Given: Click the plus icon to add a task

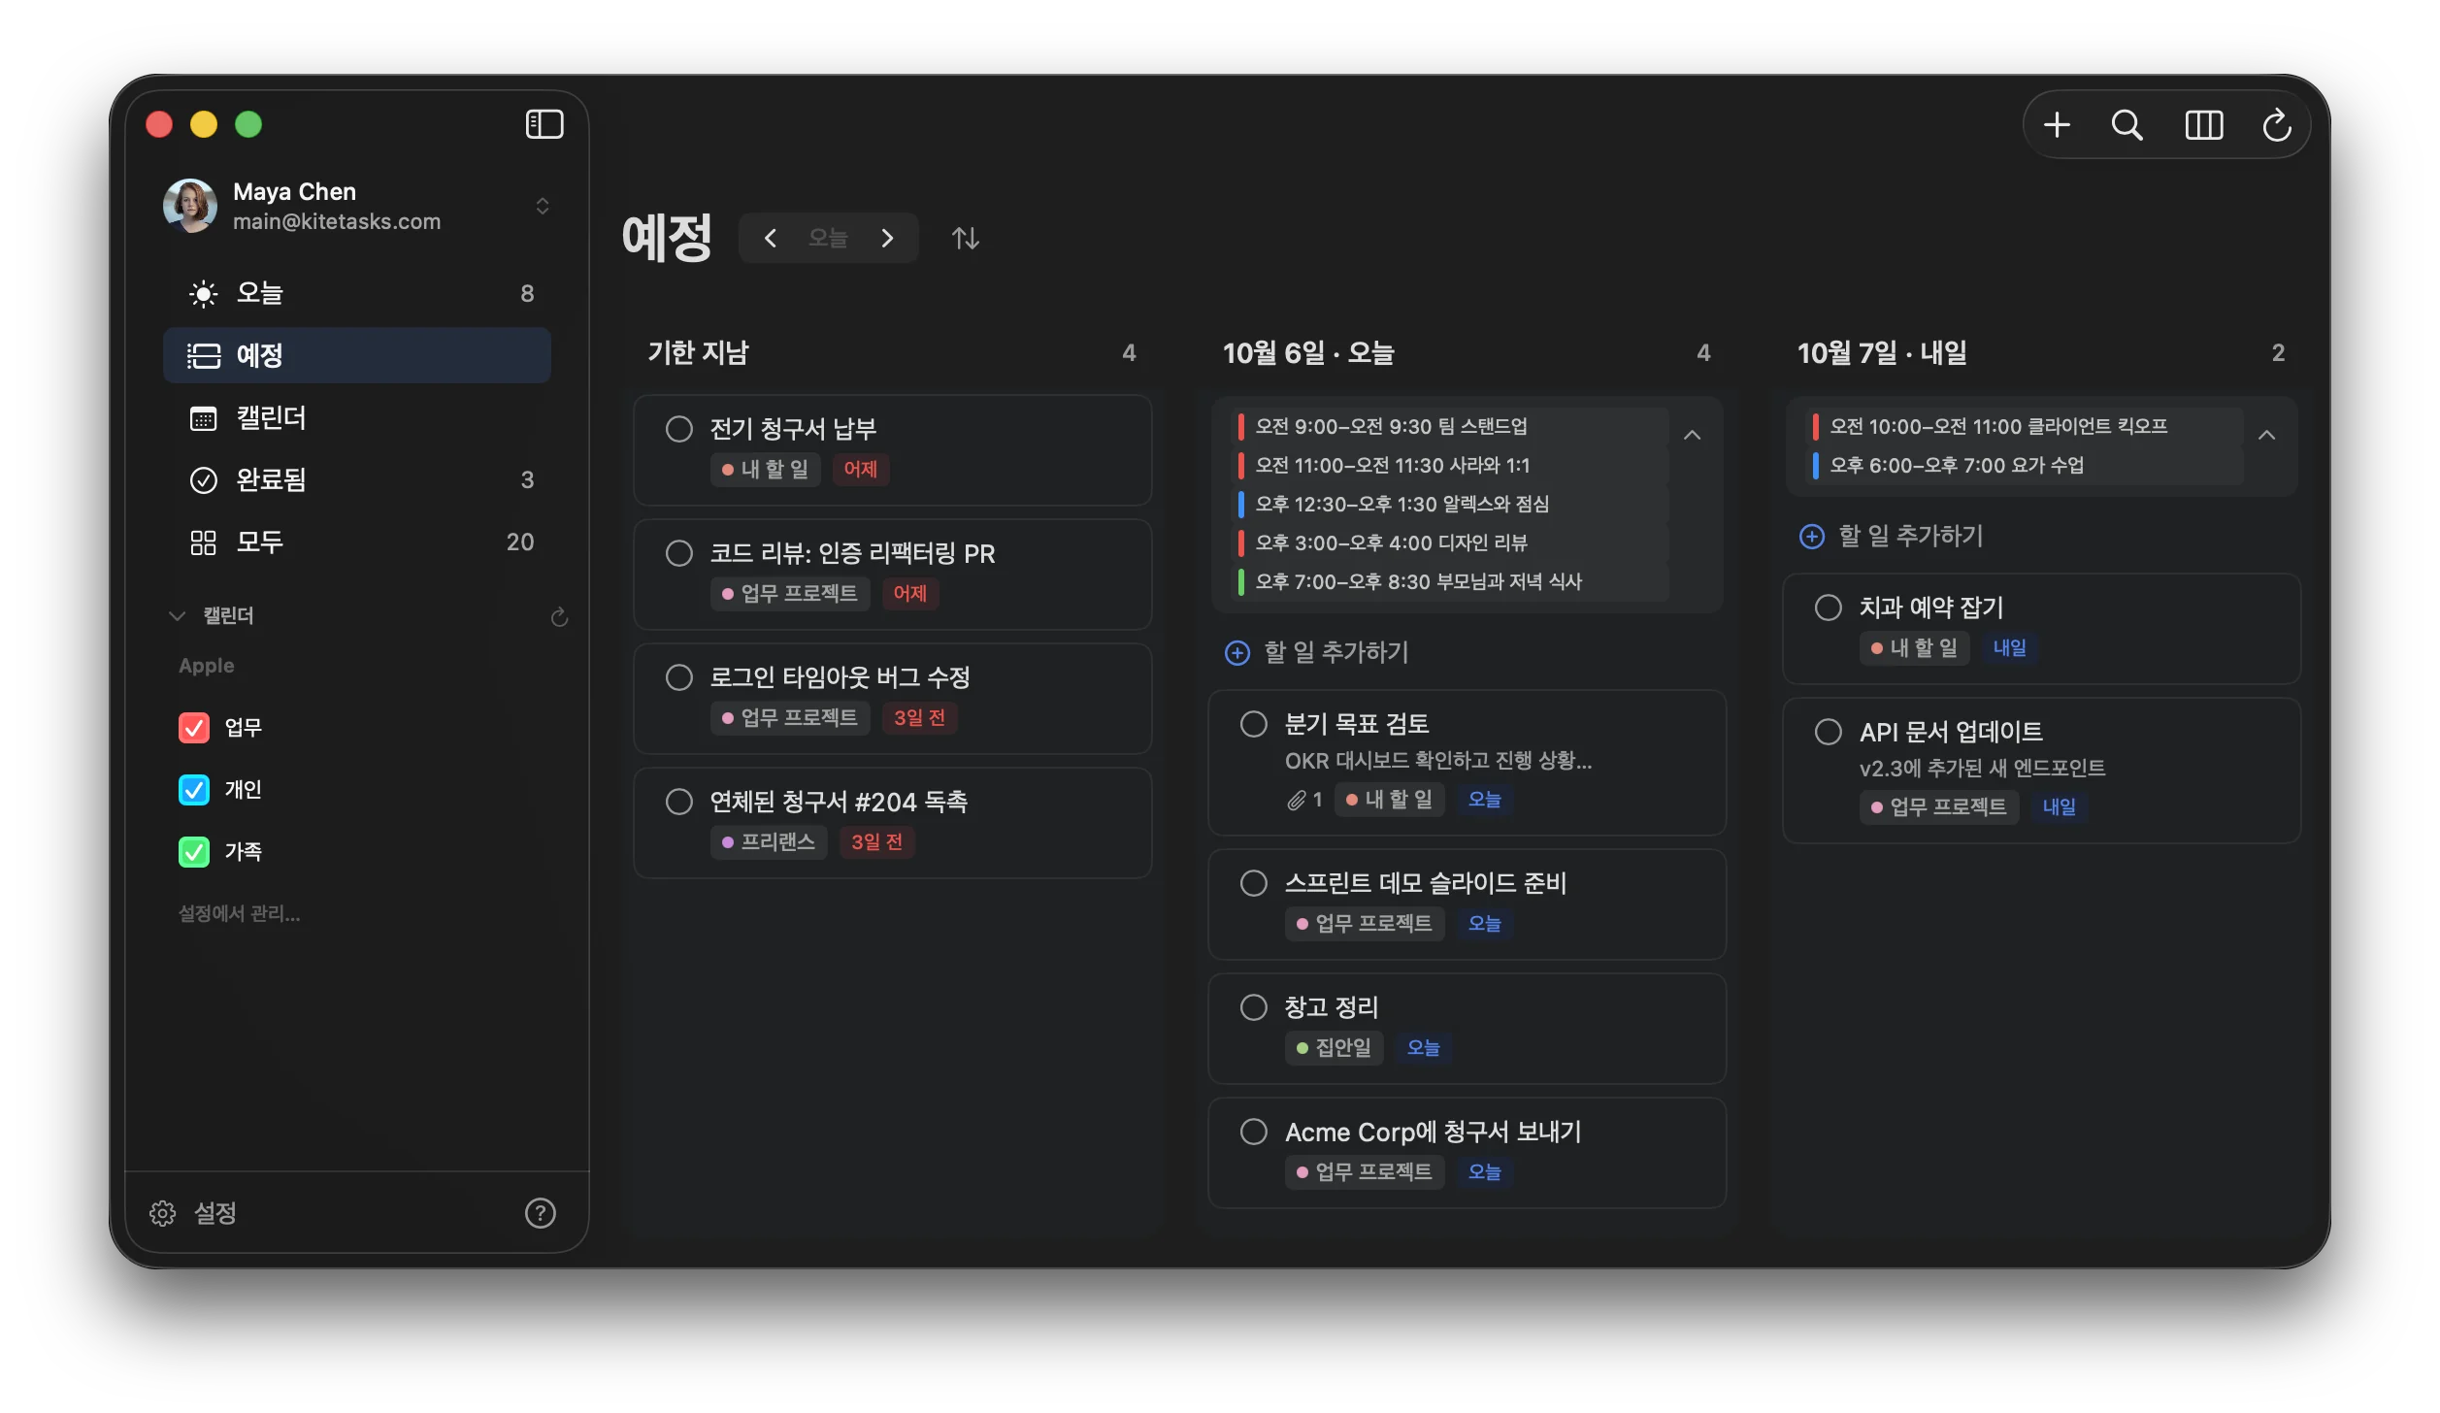Looking at the screenshot, I should [x=2057, y=125].
